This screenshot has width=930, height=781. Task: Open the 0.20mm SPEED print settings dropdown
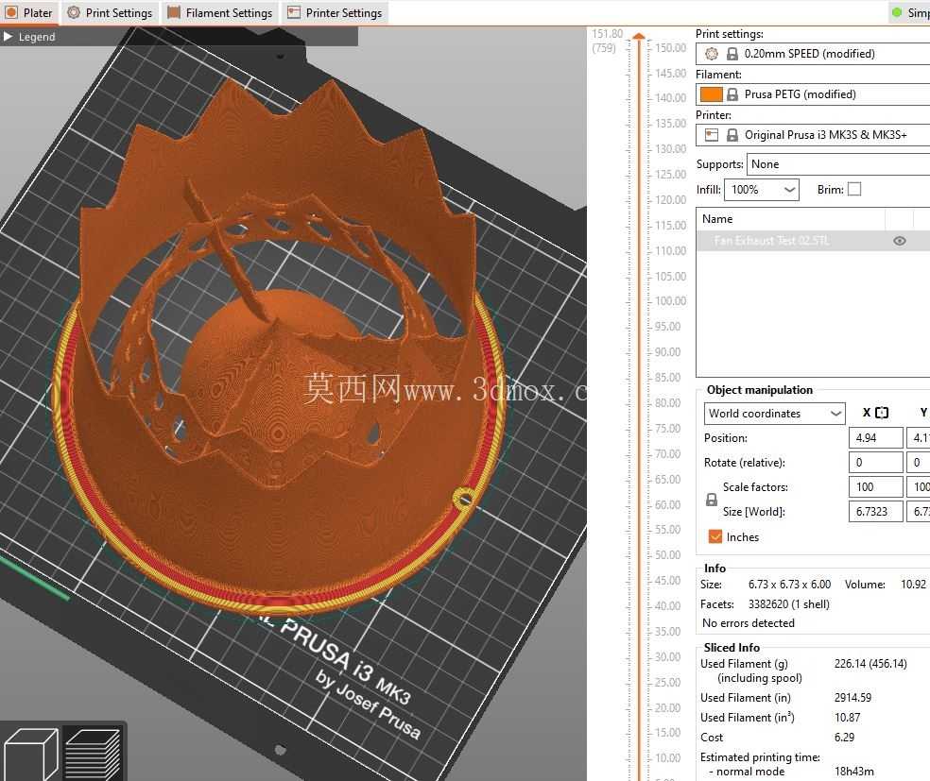[813, 54]
